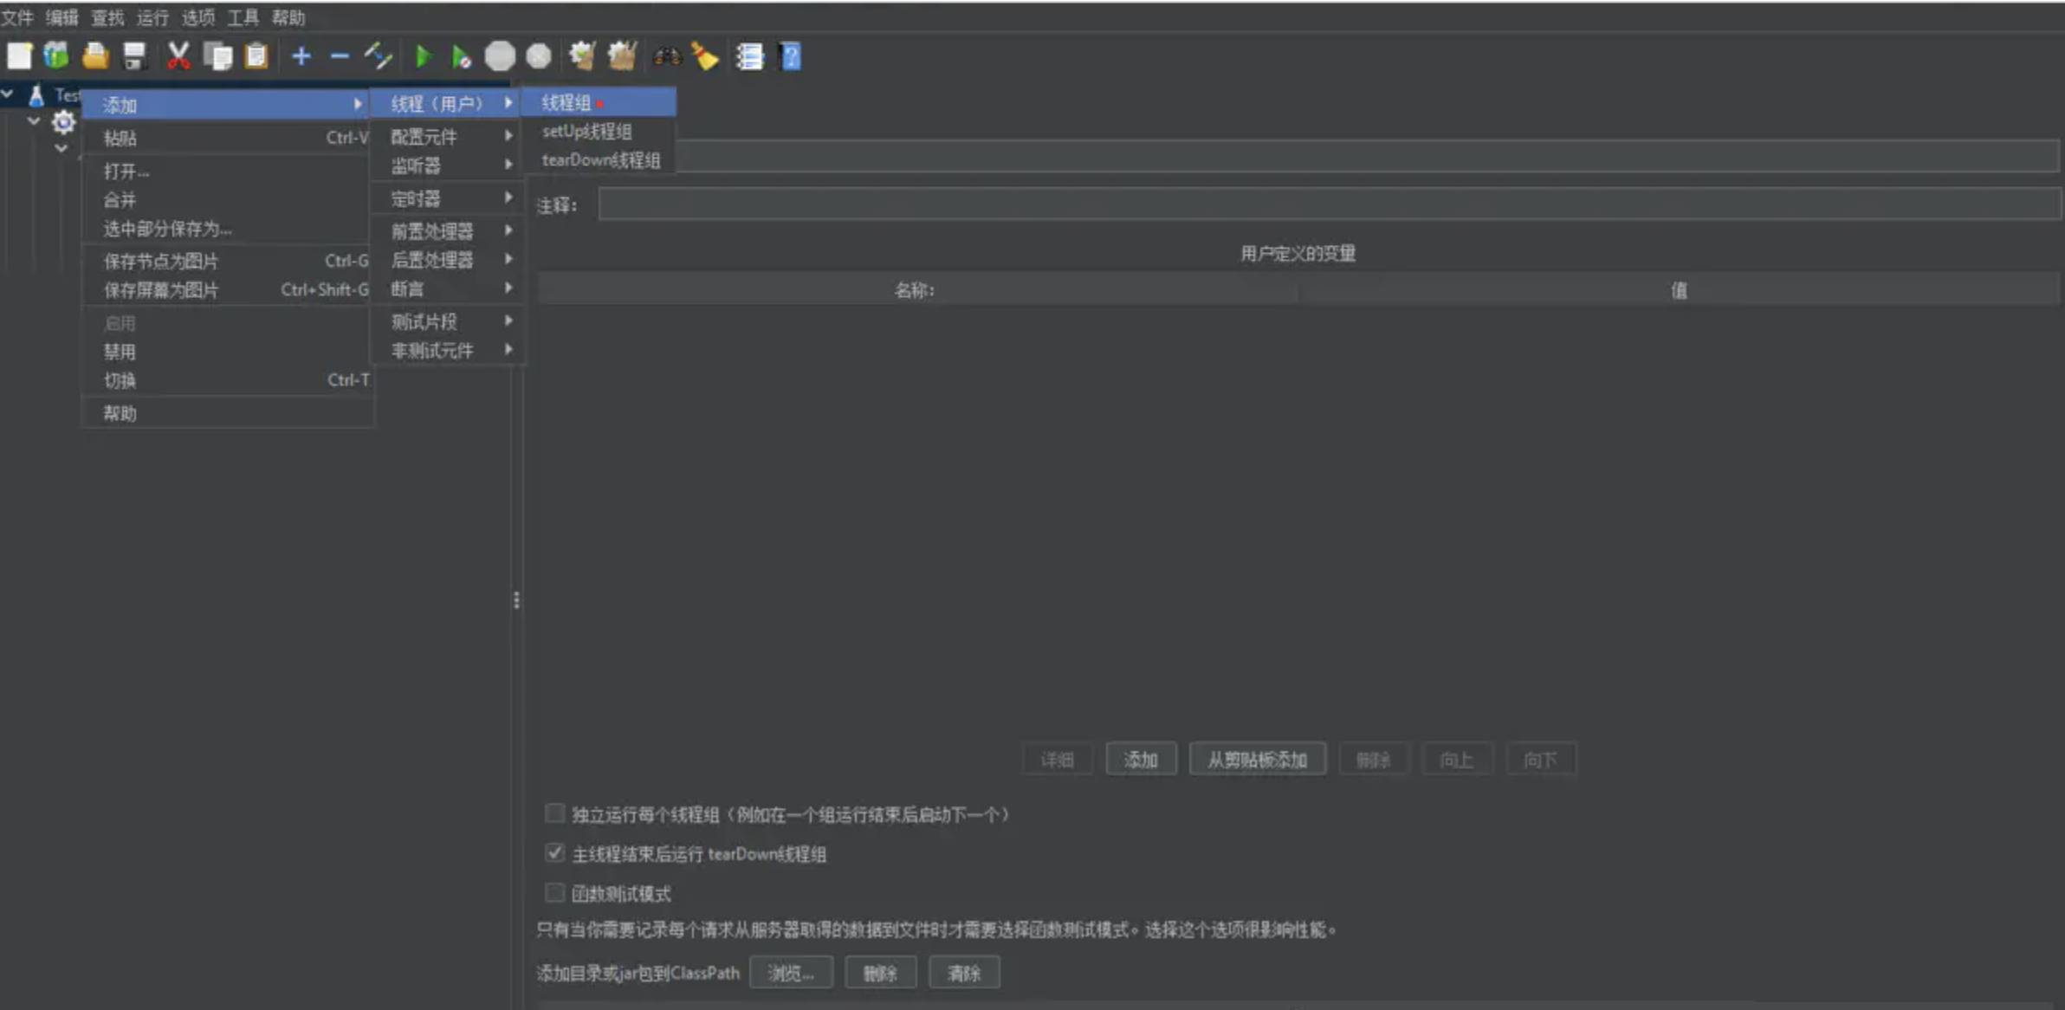Click the New test plan toolbar icon
This screenshot has height=1010, width=2065.
coord(19,56)
